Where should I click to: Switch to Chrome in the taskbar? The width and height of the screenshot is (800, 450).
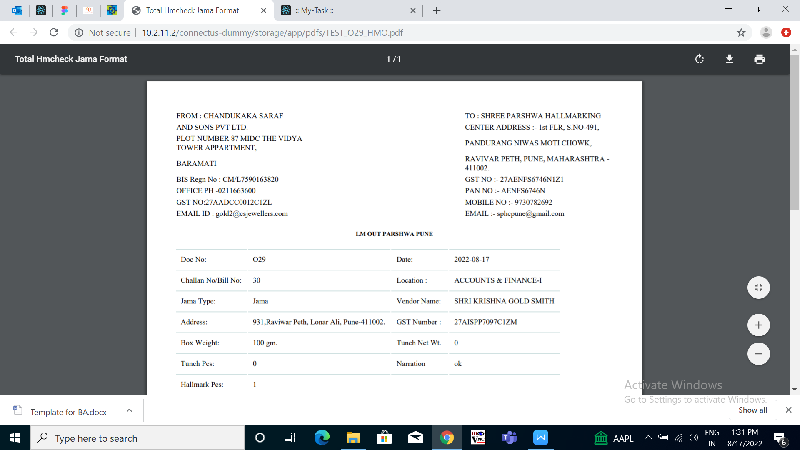(x=447, y=437)
